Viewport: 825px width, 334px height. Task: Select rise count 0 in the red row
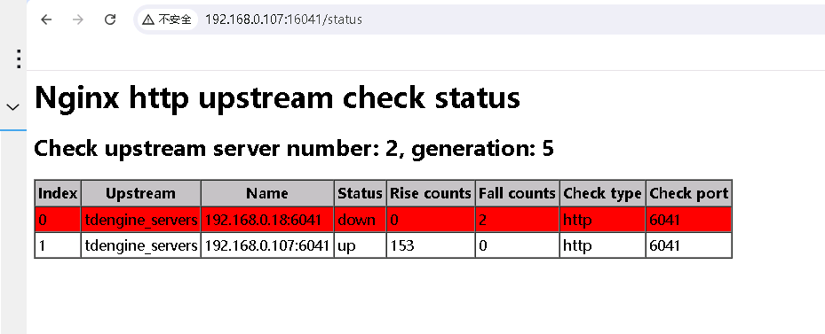tap(431, 220)
